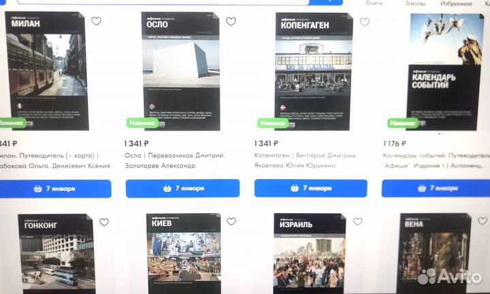490x294 pixels.
Task: Favorite the Копенгаген guide via heart icon
Action: tap(364, 22)
